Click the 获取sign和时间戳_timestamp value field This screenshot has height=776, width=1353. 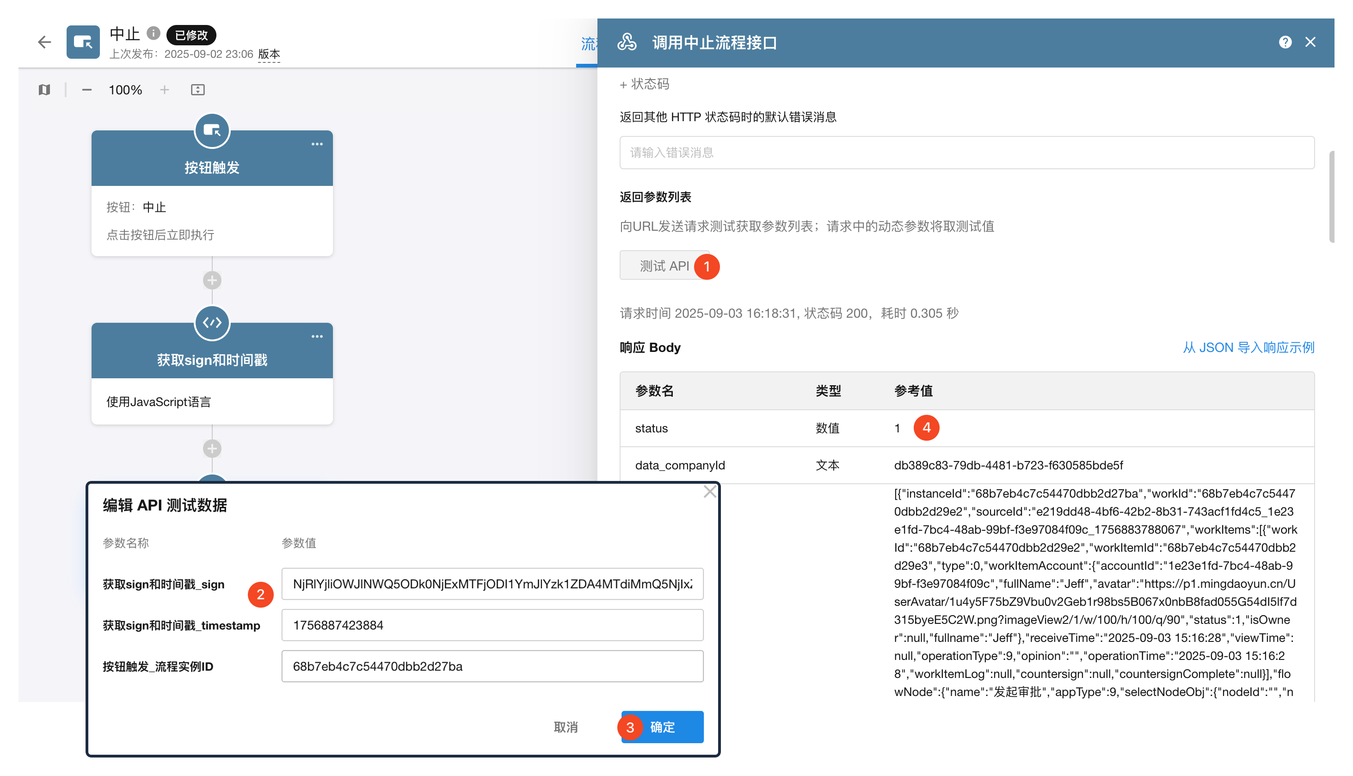click(x=492, y=625)
